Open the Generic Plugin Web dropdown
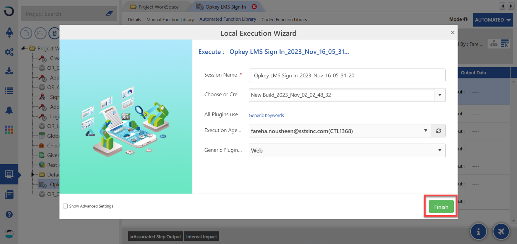Viewport: 517px width, 244px height. coord(347,150)
